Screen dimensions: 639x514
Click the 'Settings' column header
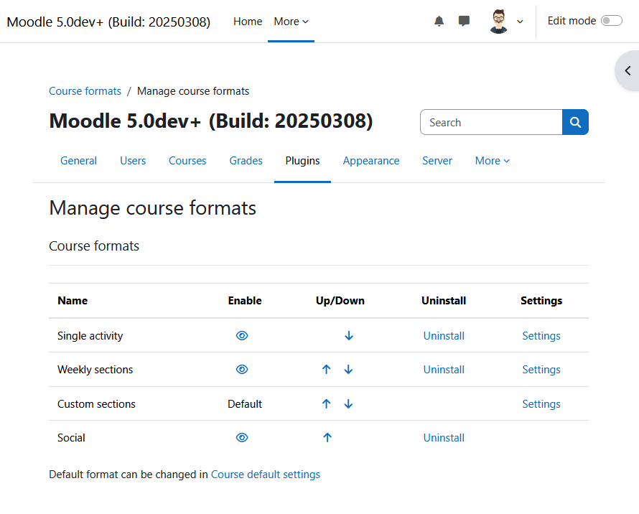click(541, 301)
